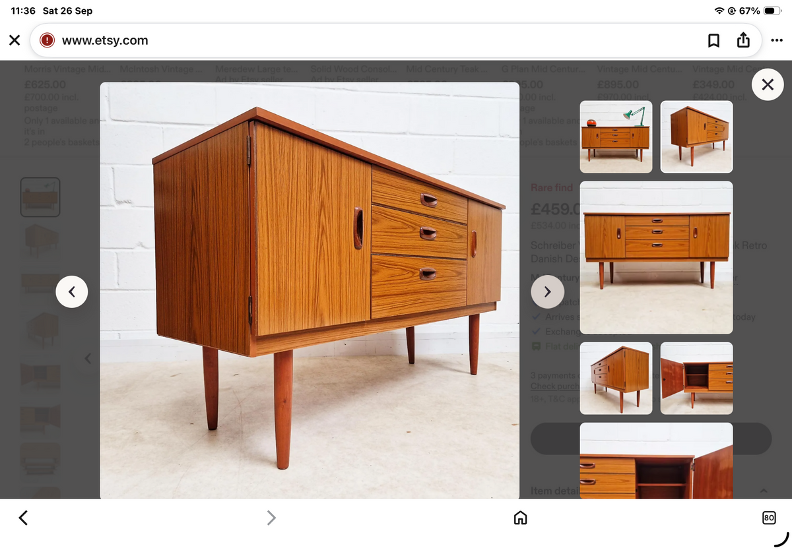Select the large front-view sideboard thumbnail
Image resolution: width=792 pixels, height=550 pixels.
656,257
